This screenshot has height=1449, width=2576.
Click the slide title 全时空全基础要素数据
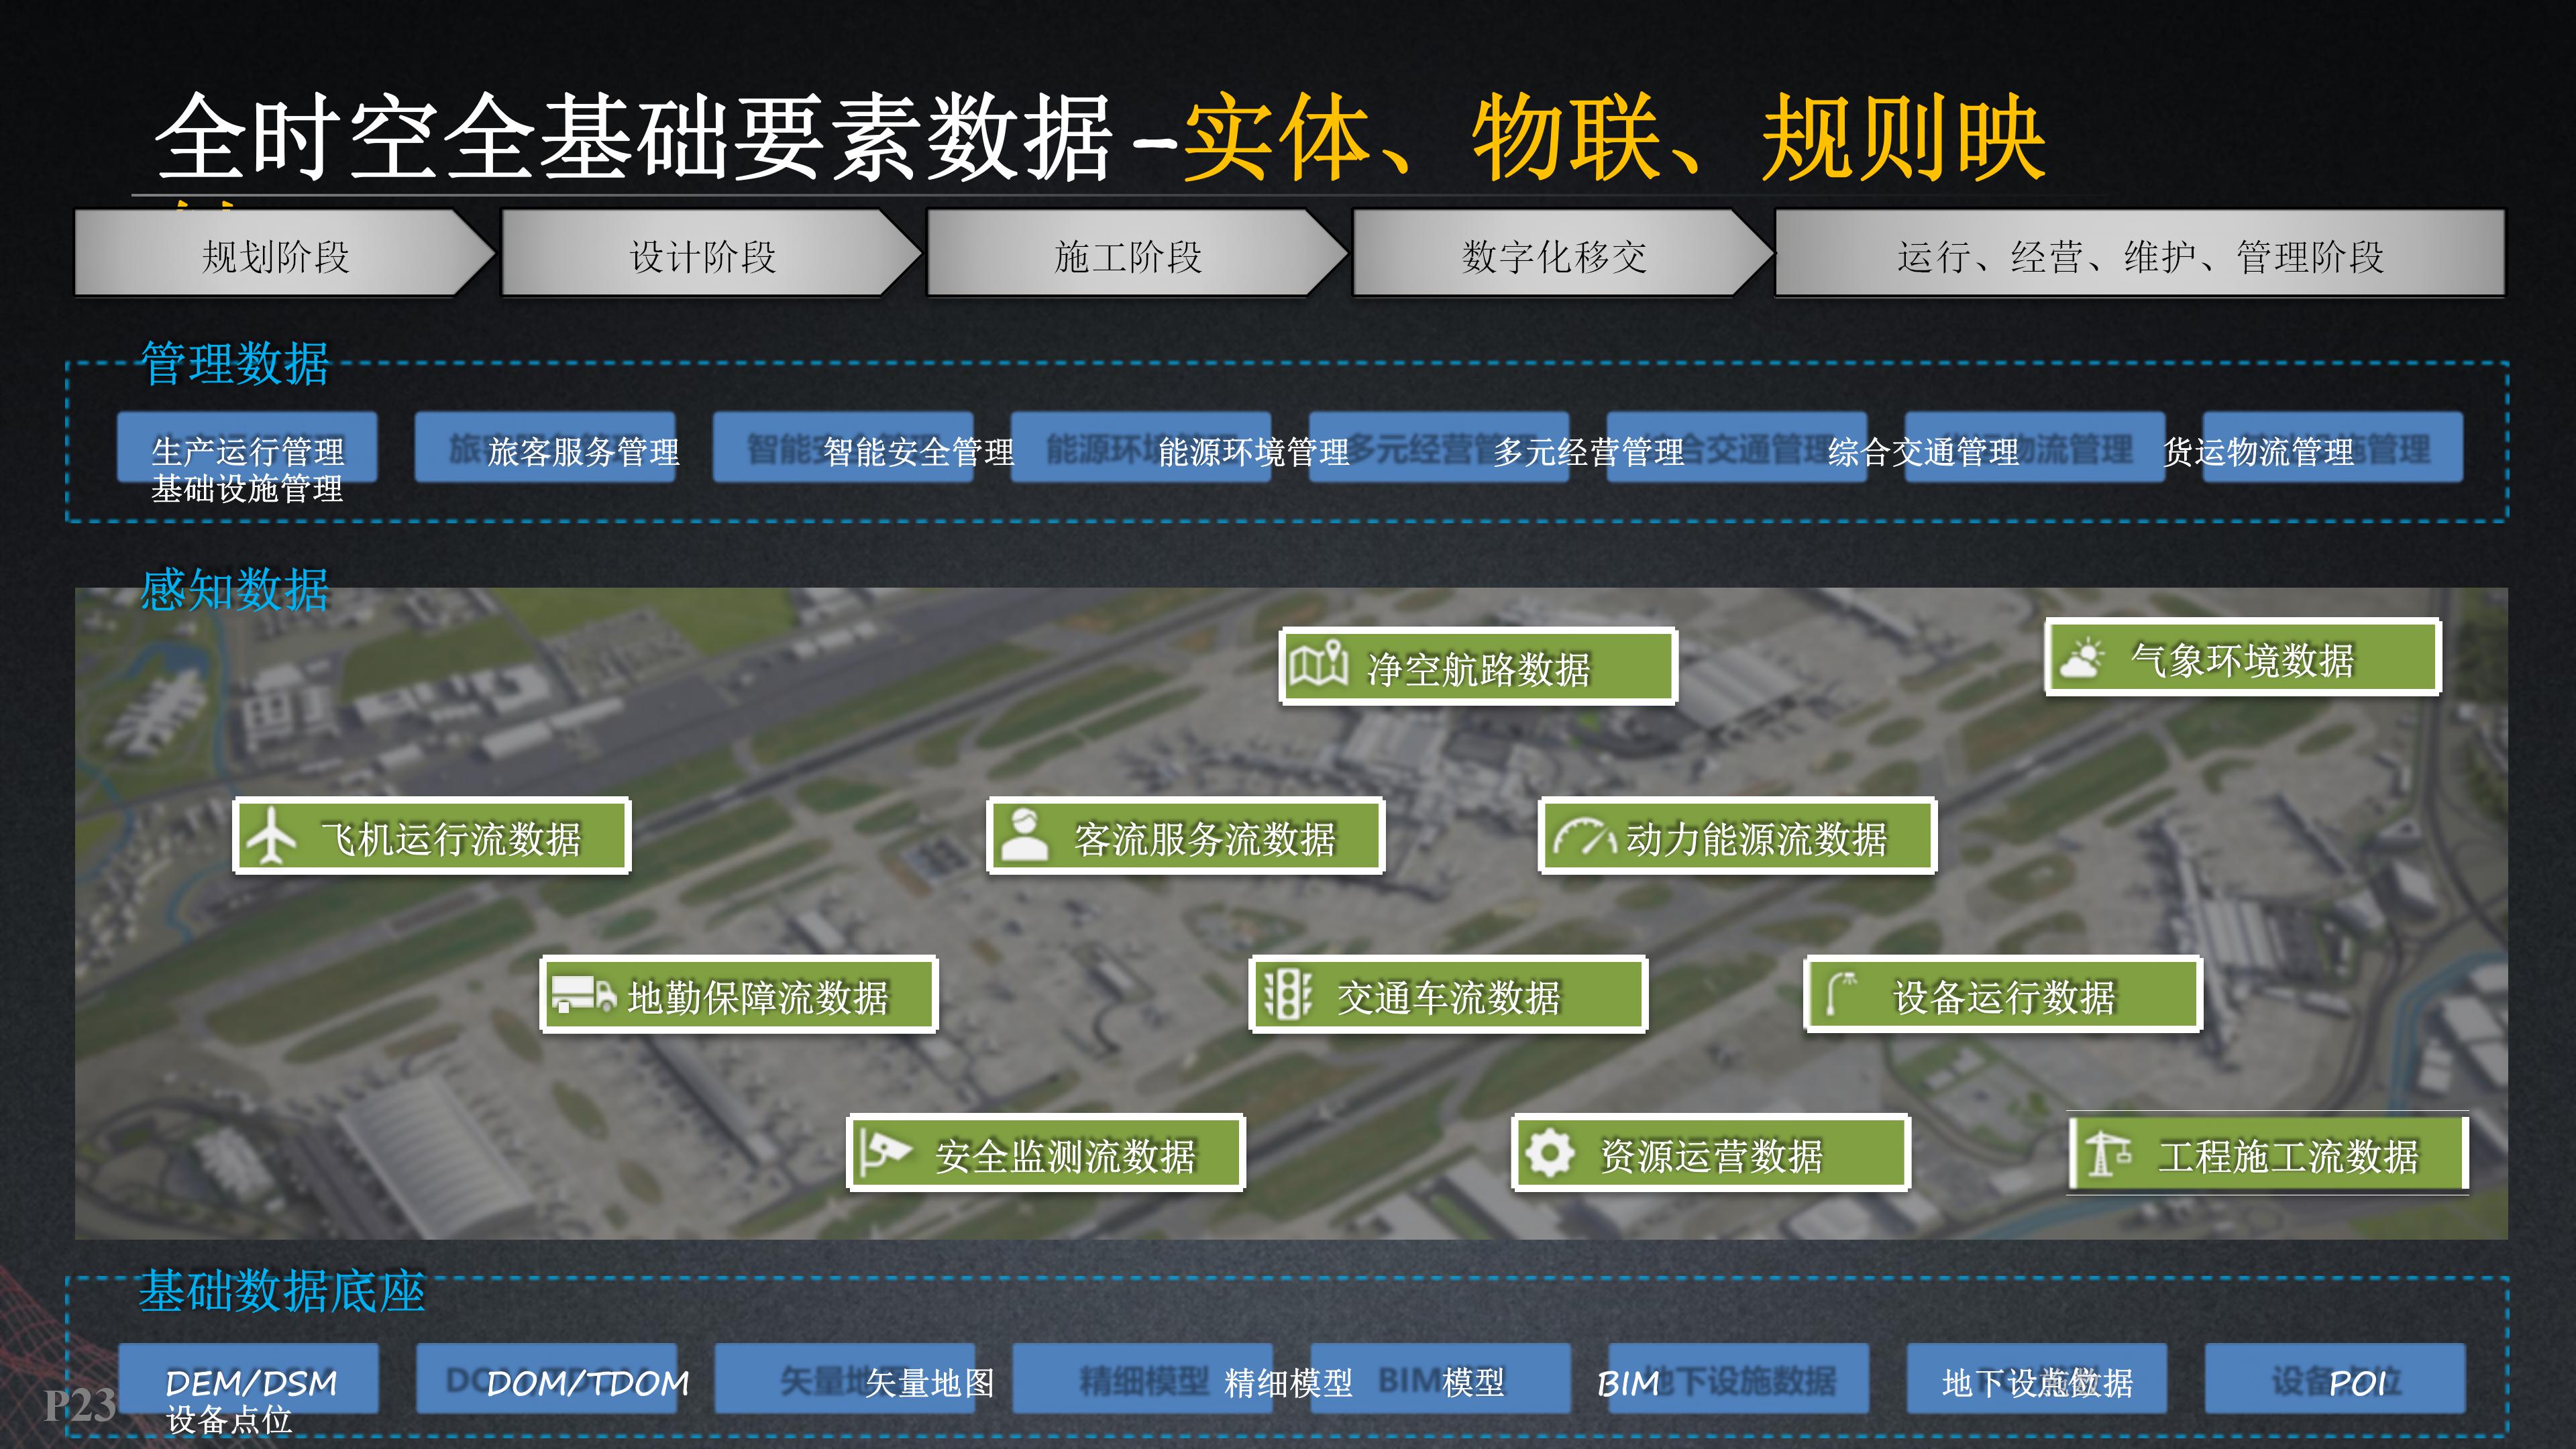pos(634,137)
